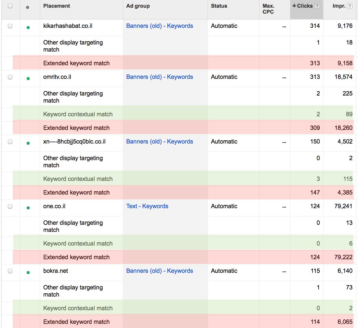This screenshot has width=358, height=328.
Task: Click the 79,222 impressions value
Action: [x=343, y=257]
